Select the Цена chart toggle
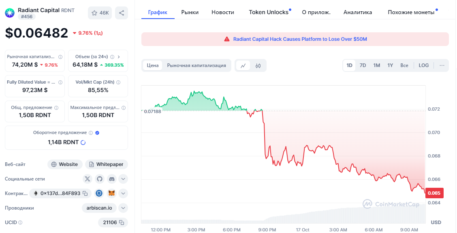Screen dimensions: 457x233 tap(153, 65)
